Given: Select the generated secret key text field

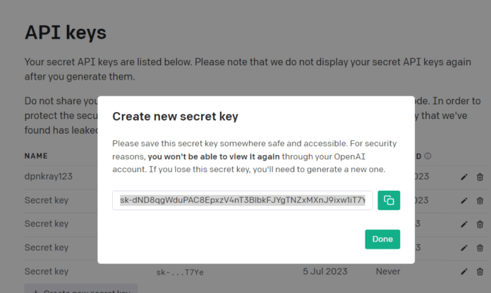Looking at the screenshot, I should [x=243, y=200].
